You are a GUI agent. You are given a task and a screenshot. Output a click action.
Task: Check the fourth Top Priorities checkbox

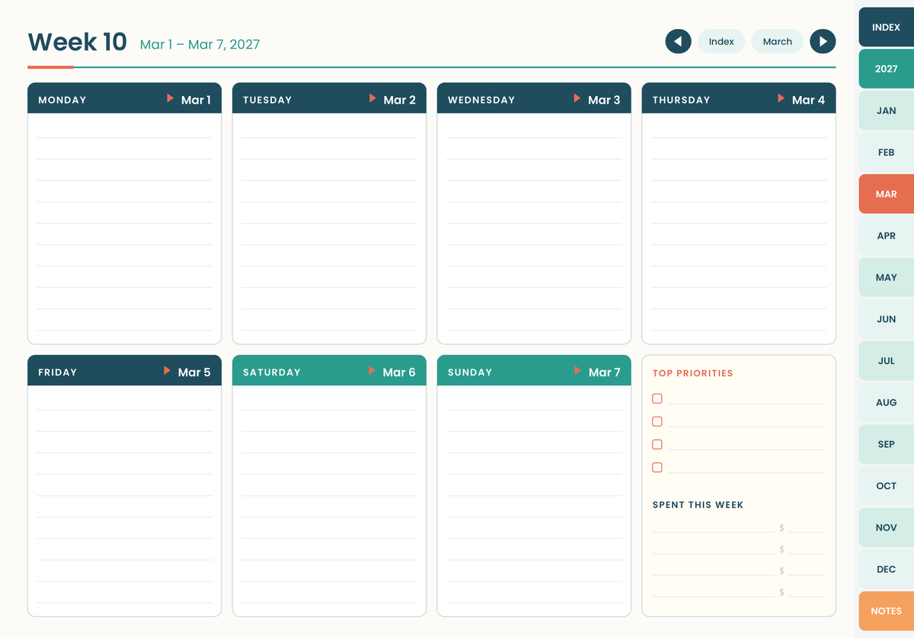click(657, 467)
